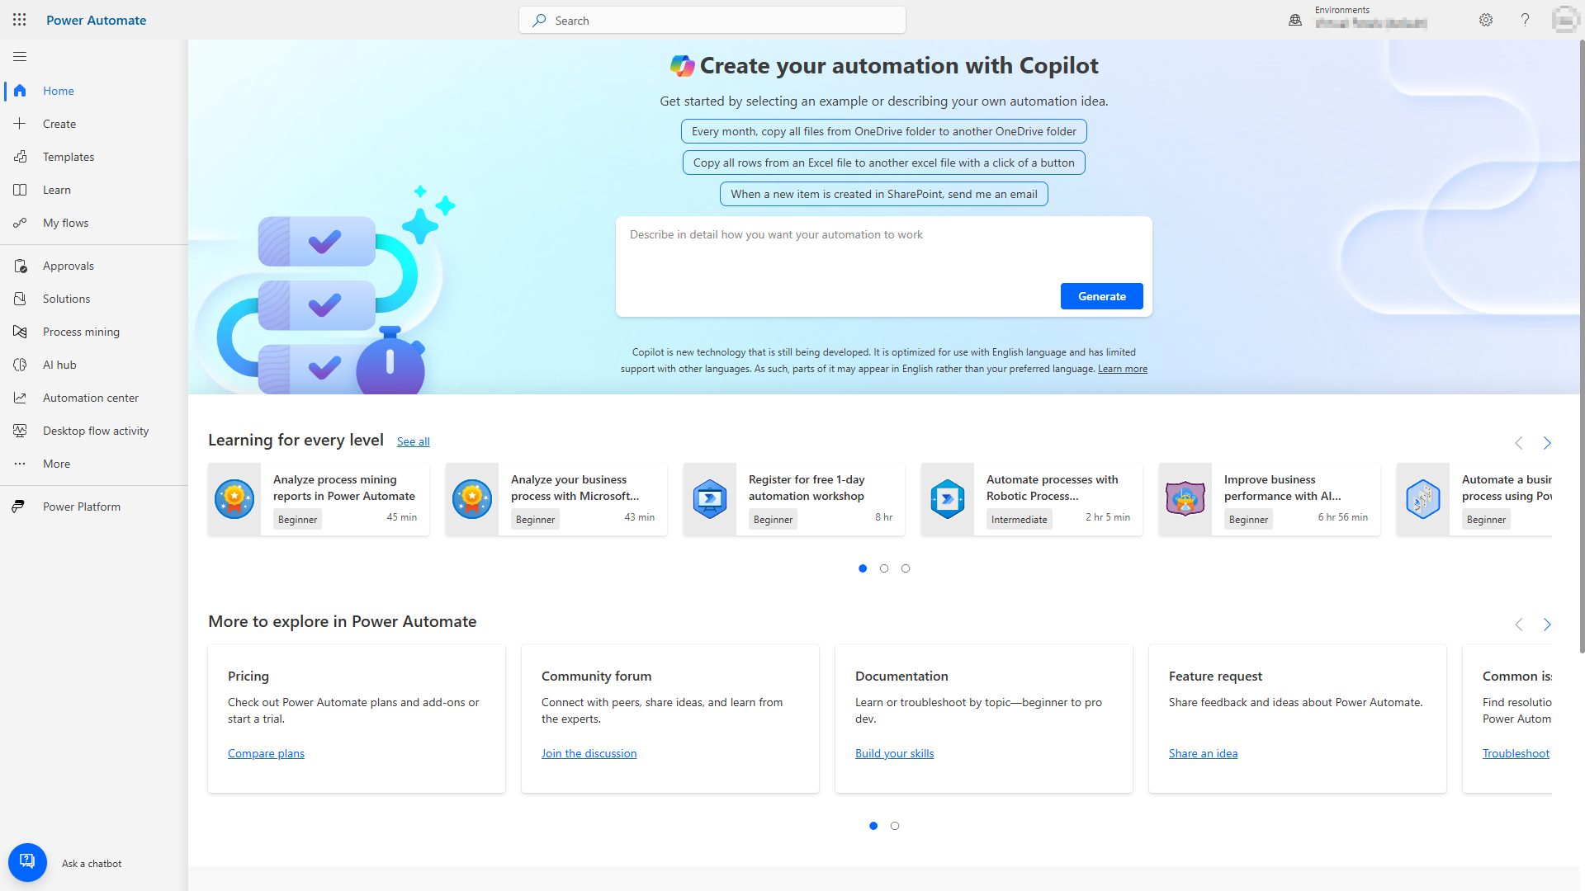
Task: Collapse the left navigation hamburger menu
Action: tap(20, 56)
